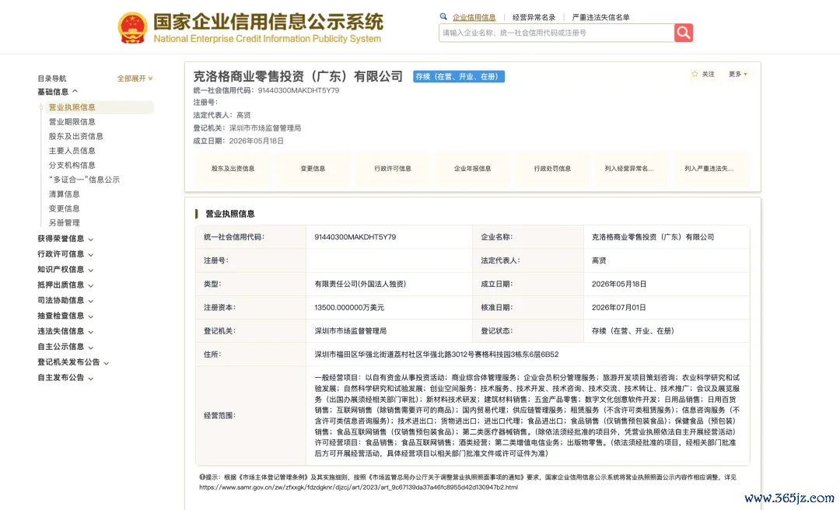Screen dimensions: 840x510
Task: Select sidebar item 变更信息
Action: point(65,208)
